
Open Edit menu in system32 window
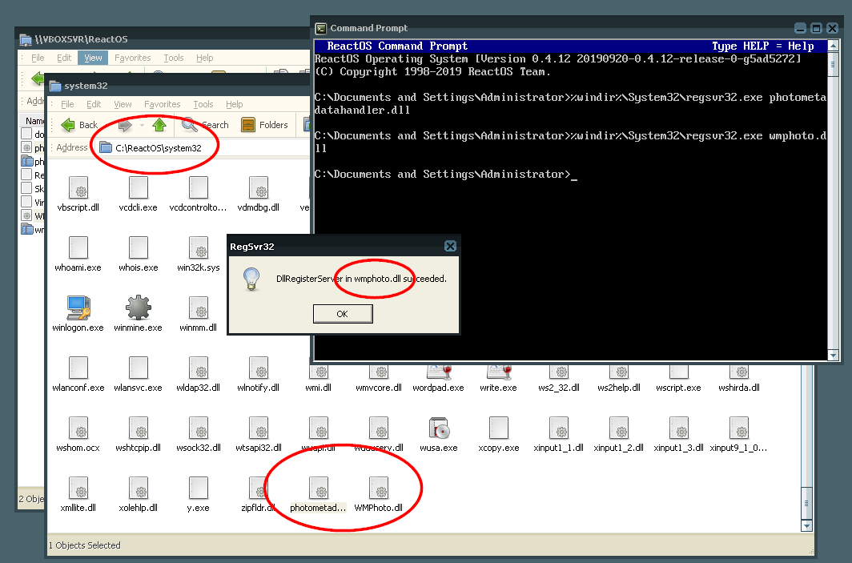[94, 104]
